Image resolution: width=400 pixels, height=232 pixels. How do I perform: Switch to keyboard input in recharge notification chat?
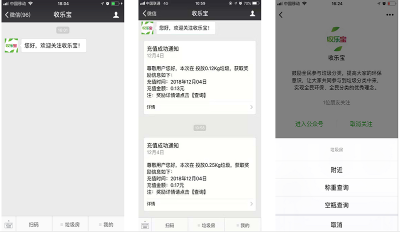(x=144, y=225)
